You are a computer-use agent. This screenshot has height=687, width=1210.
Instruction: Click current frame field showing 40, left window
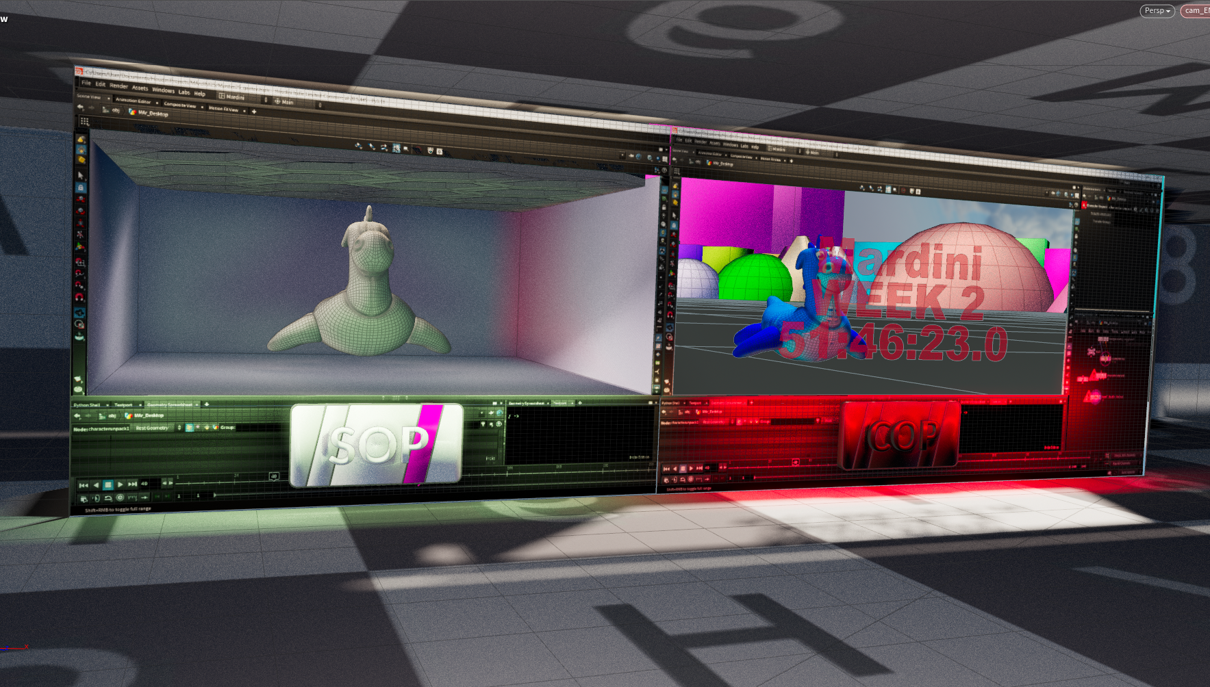click(149, 484)
